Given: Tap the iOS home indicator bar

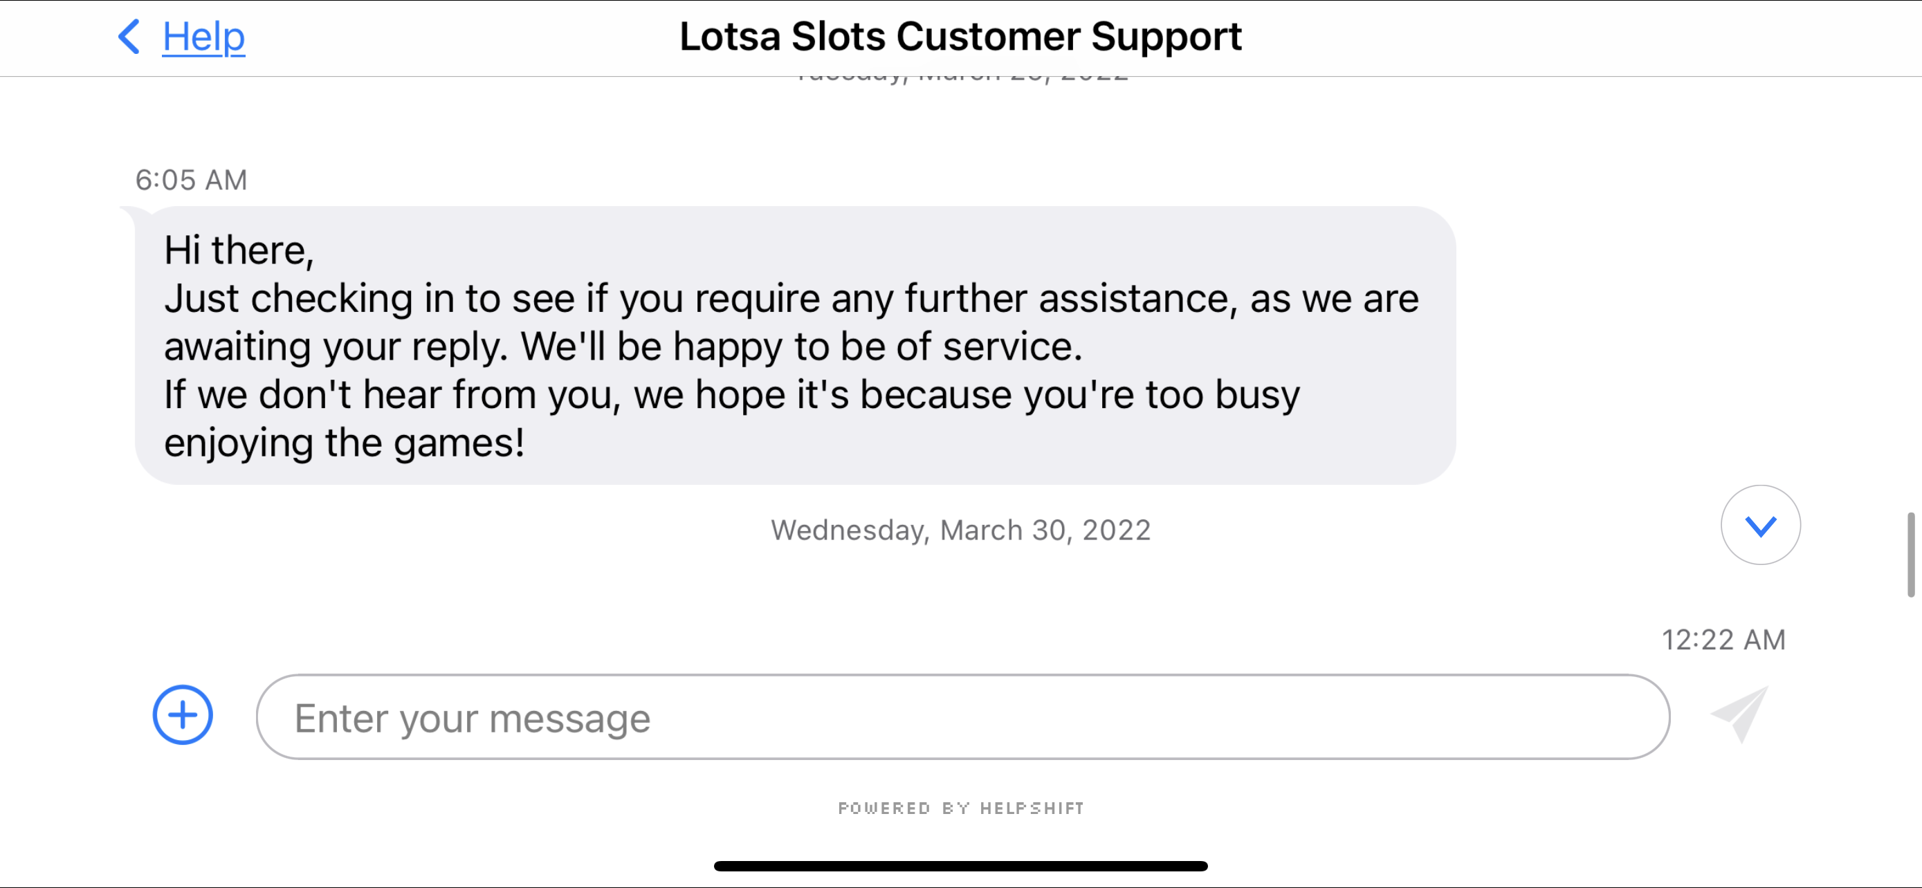Looking at the screenshot, I should click(960, 866).
